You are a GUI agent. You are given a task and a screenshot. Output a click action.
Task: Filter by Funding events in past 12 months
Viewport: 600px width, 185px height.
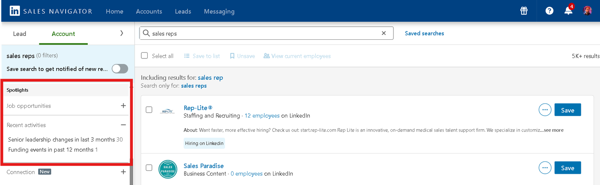[53, 149]
